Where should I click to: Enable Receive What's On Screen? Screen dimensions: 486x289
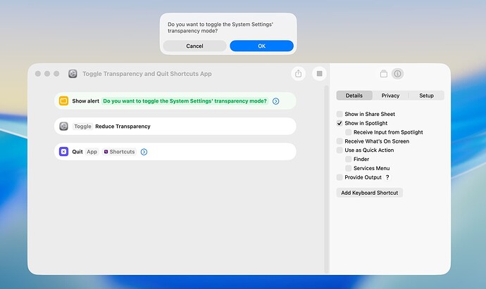click(x=339, y=141)
